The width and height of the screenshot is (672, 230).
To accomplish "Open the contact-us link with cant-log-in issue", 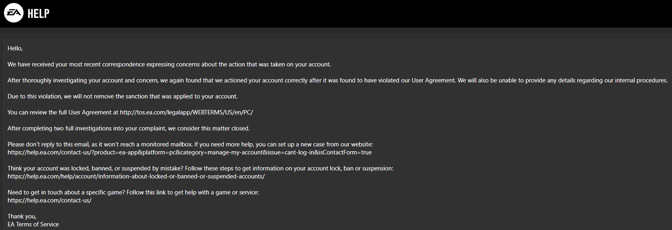I will pyautogui.click(x=189, y=152).
